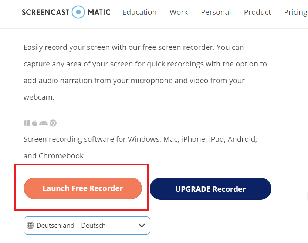Click the Launch Free Recorder button
Image resolution: width=308 pixels, height=243 pixels.
coord(83,188)
